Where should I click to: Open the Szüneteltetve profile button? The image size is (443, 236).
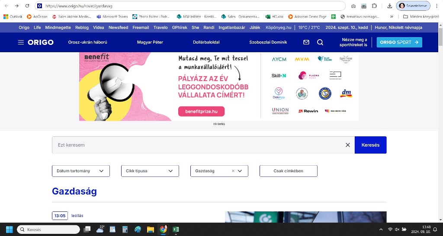point(413,6)
